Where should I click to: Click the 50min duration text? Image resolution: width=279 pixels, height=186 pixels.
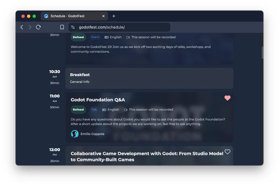tap(55, 107)
